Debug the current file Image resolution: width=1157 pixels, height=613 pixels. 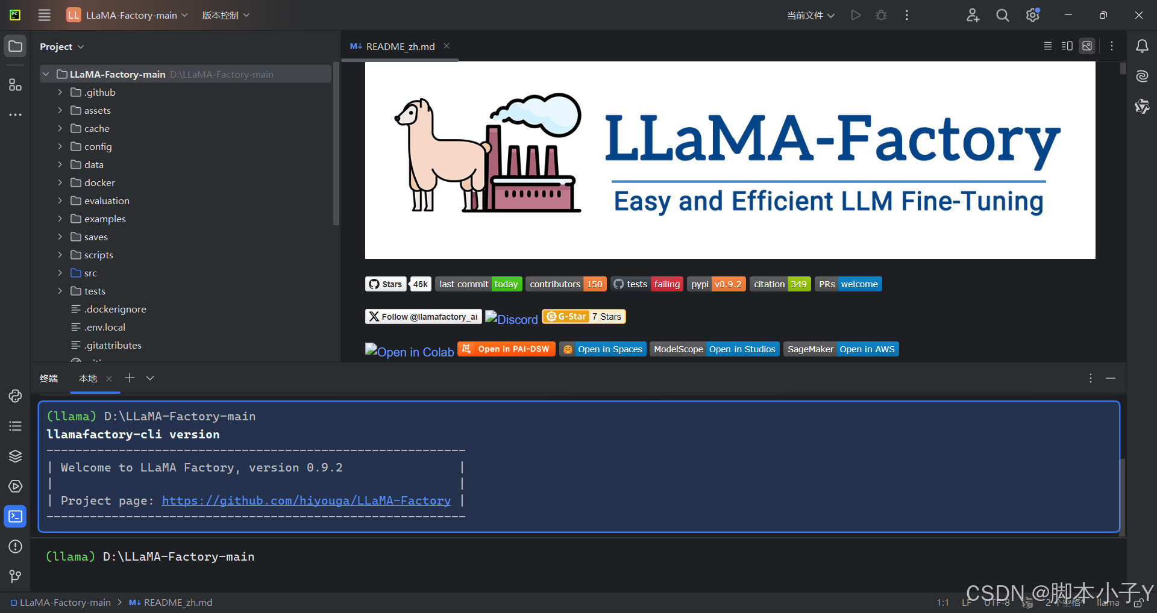pyautogui.click(x=881, y=15)
